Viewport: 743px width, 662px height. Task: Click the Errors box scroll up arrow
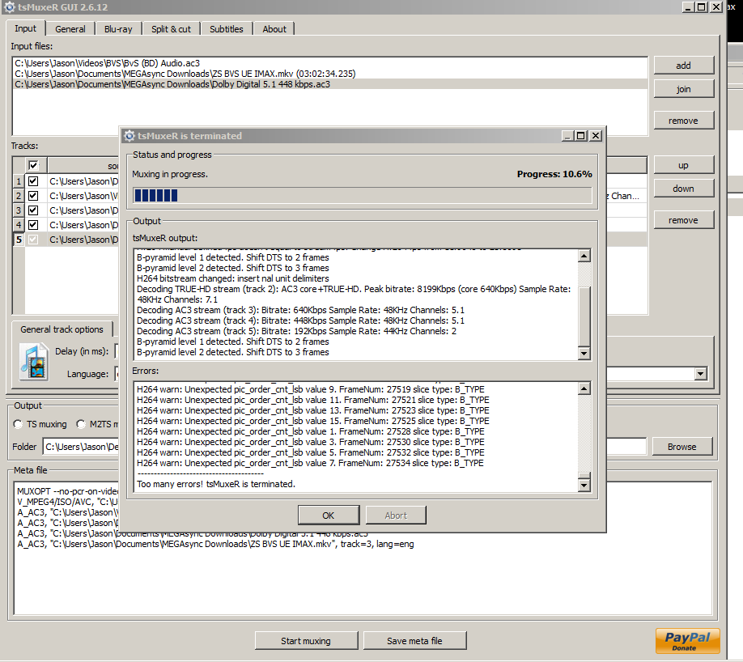tap(584, 389)
